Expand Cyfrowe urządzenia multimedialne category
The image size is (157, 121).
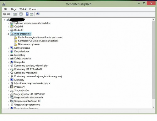pyautogui.click(x=8, y=23)
